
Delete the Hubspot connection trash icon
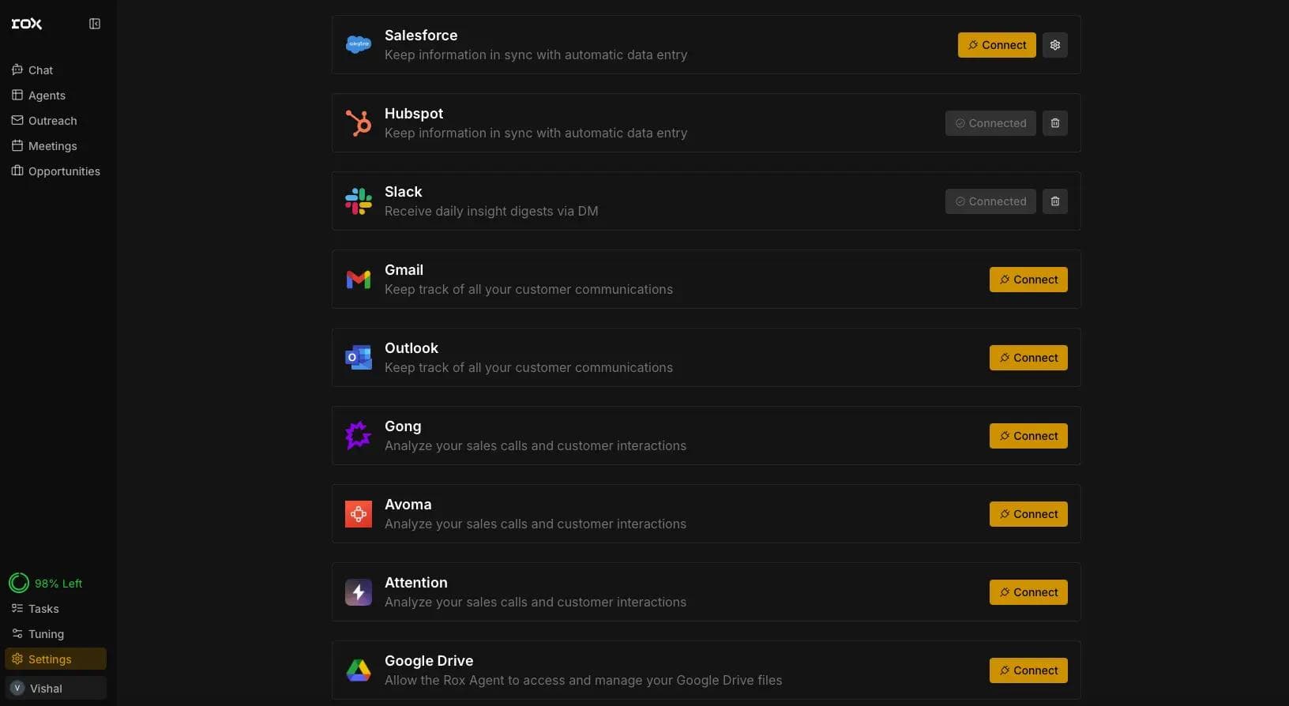(1054, 123)
